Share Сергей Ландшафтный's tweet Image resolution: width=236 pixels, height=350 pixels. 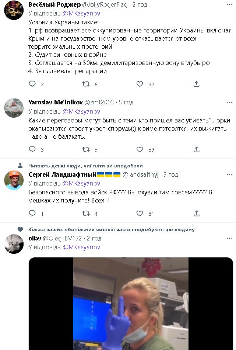[196, 214]
